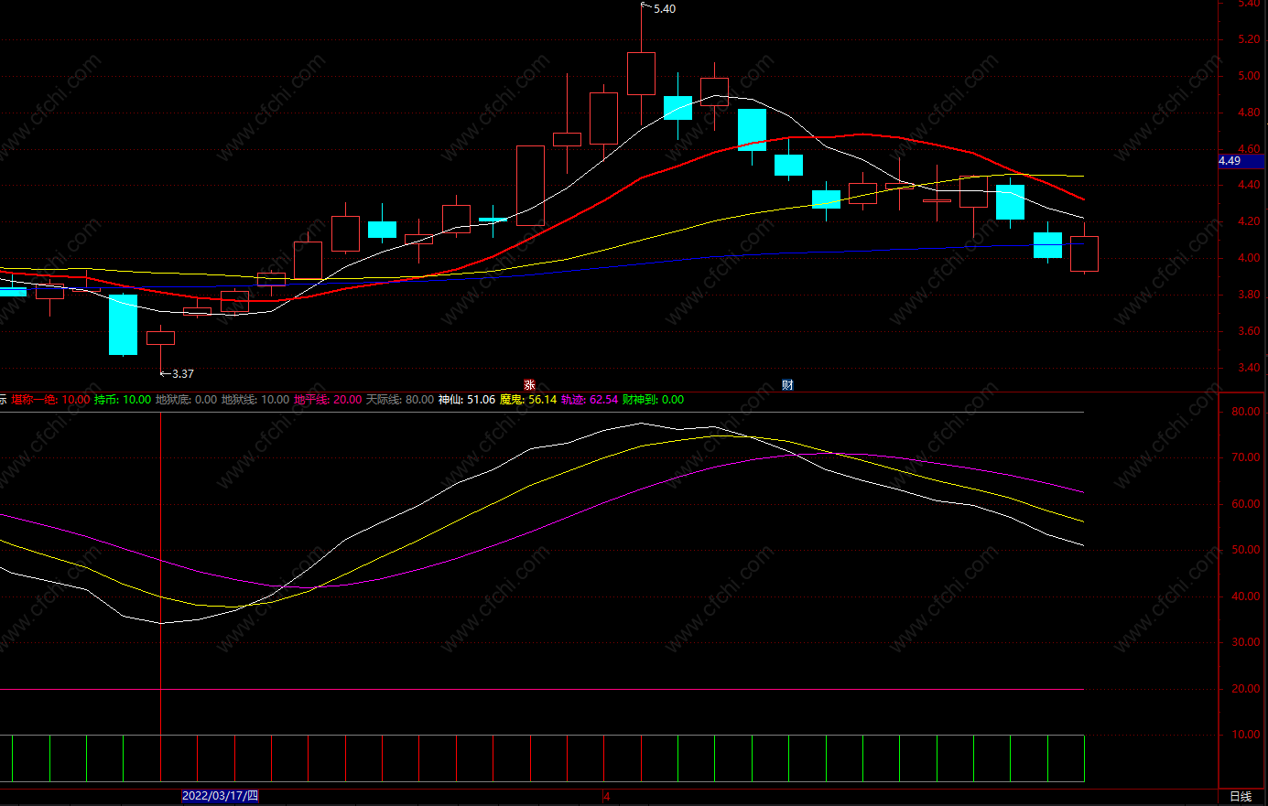
Task: Click the blue 财 marker icon
Action: coord(787,385)
